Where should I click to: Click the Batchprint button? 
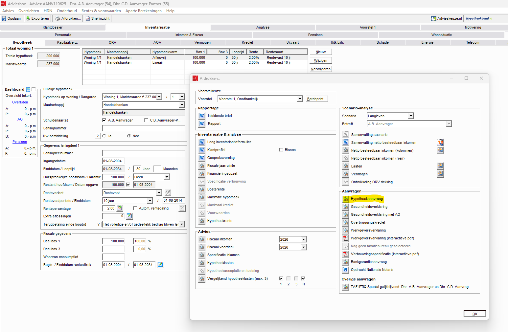click(316, 99)
